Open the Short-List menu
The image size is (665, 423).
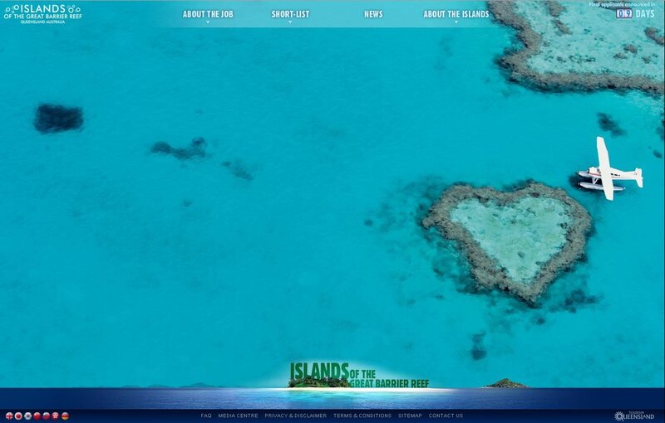point(290,14)
